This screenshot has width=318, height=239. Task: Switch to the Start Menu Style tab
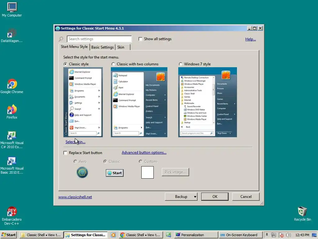pos(74,47)
